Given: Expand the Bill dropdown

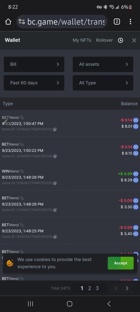Looking at the screenshot, I should [34, 64].
